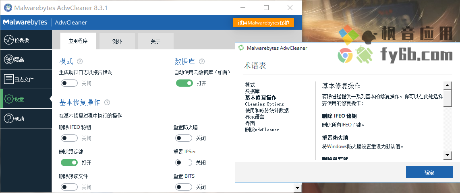Image resolution: width=460 pixels, height=193 pixels.
Task: Maximize the AdwCleaner main window
Action: (266, 8)
